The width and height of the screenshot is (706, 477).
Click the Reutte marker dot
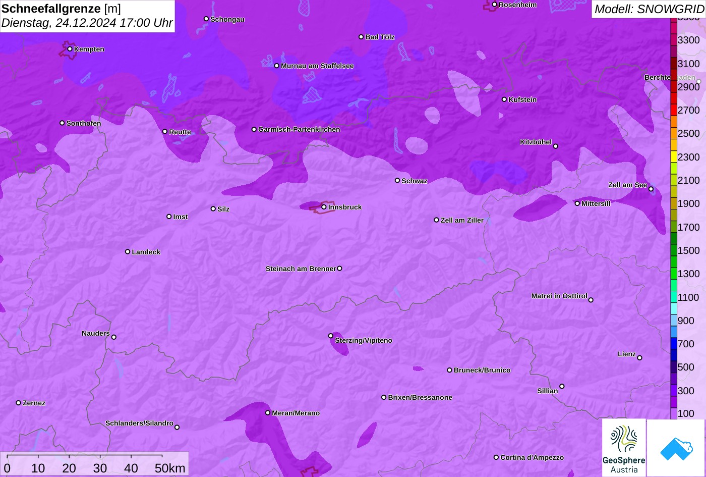click(165, 131)
